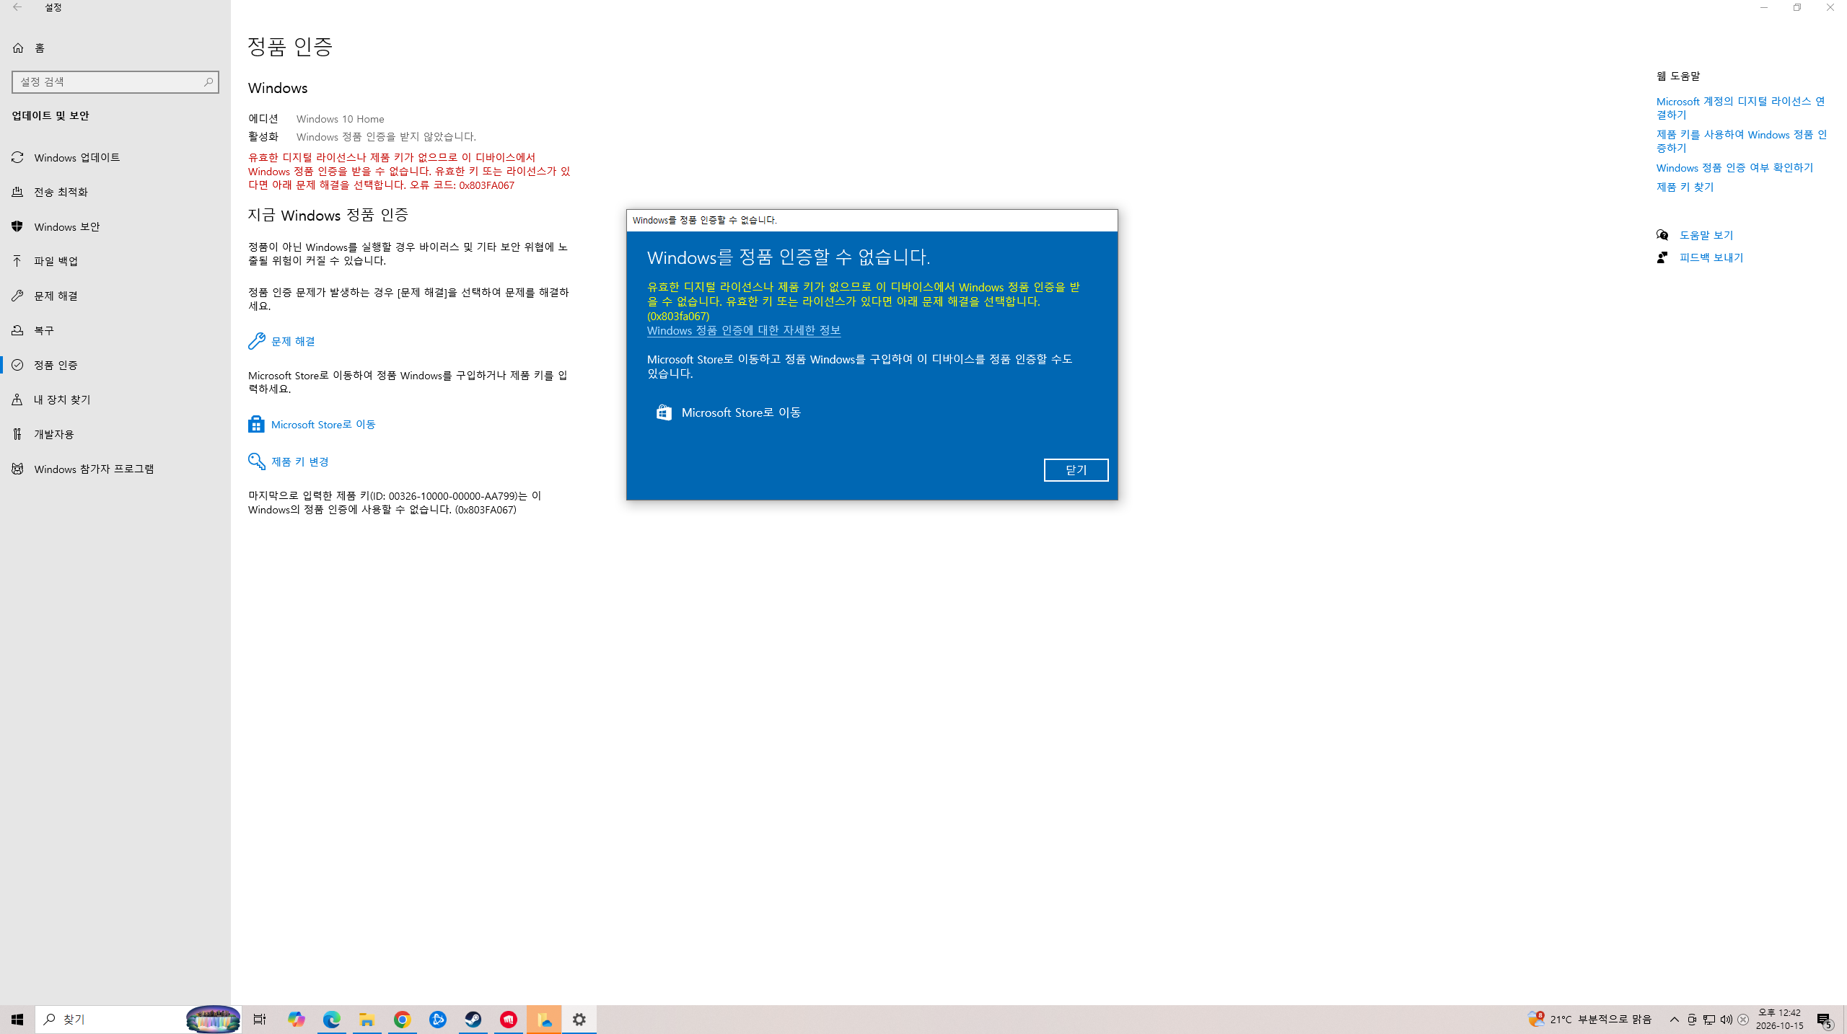Open weather widget showing 21°C
The image size is (1847, 1034).
coord(1590,1020)
